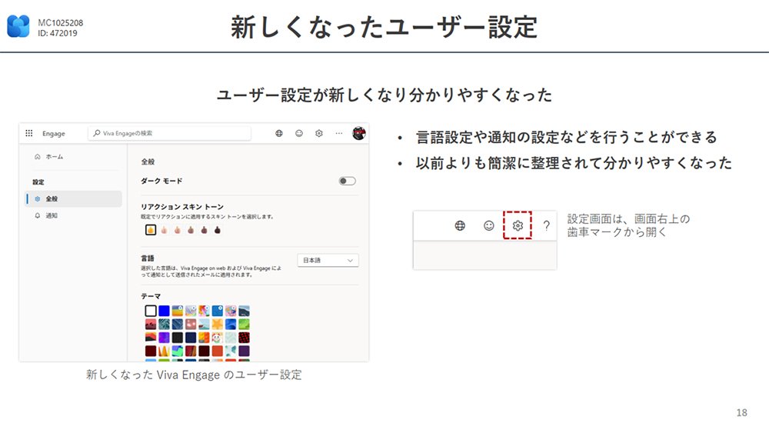
Task: Select 通知 in the settings sidebar
Action: point(74,216)
